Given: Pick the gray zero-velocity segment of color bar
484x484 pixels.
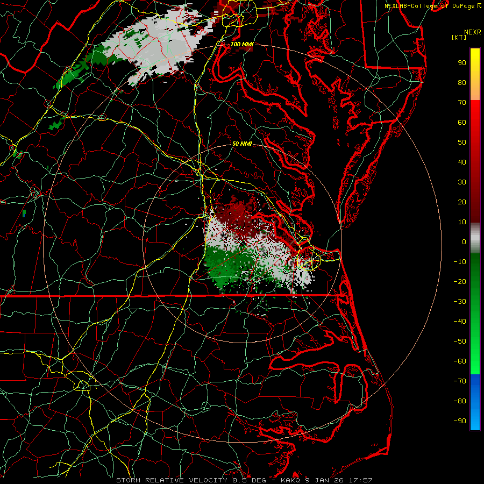Looking at the screenshot, I should click(475, 238).
